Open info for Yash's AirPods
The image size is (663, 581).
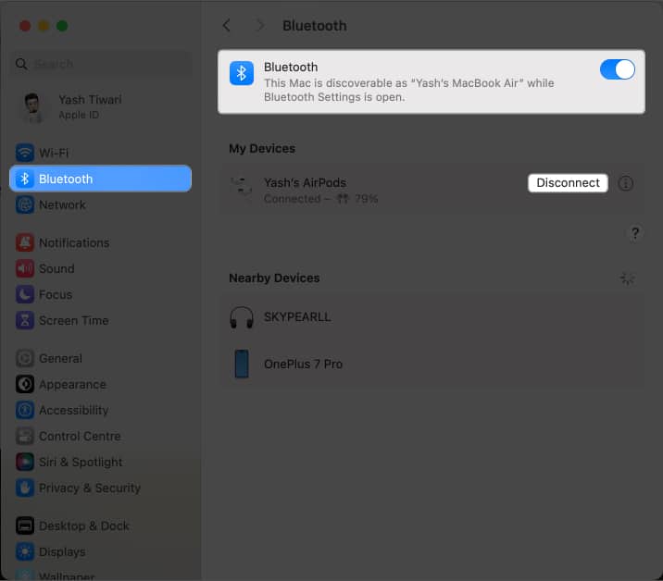(x=625, y=183)
